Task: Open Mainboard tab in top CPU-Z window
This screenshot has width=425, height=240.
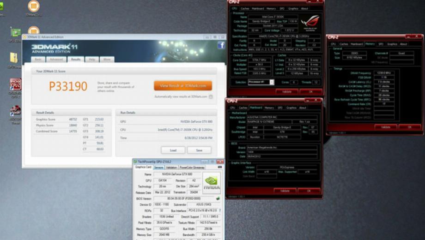Action: [258, 9]
